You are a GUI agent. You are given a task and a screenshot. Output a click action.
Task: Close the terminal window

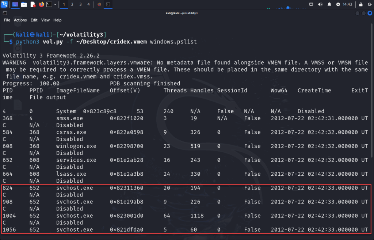click(370, 13)
